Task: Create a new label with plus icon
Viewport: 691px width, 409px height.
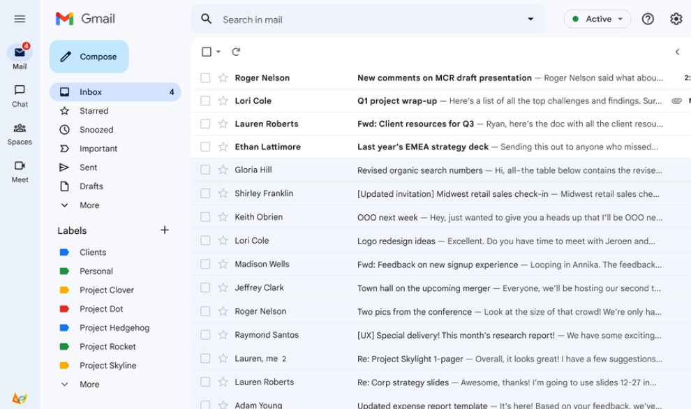Action: point(165,230)
